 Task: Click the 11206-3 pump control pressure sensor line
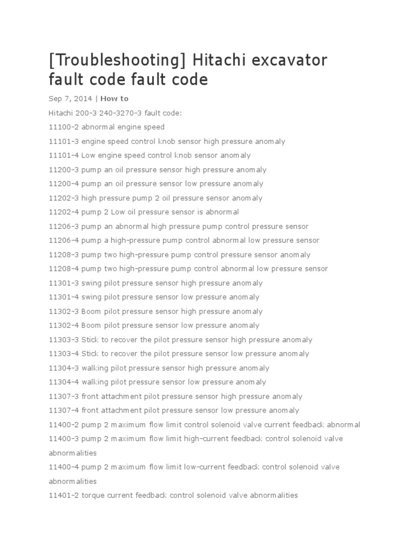[x=179, y=226]
